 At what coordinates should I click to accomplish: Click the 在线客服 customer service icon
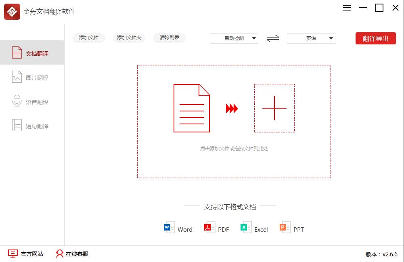click(x=59, y=254)
